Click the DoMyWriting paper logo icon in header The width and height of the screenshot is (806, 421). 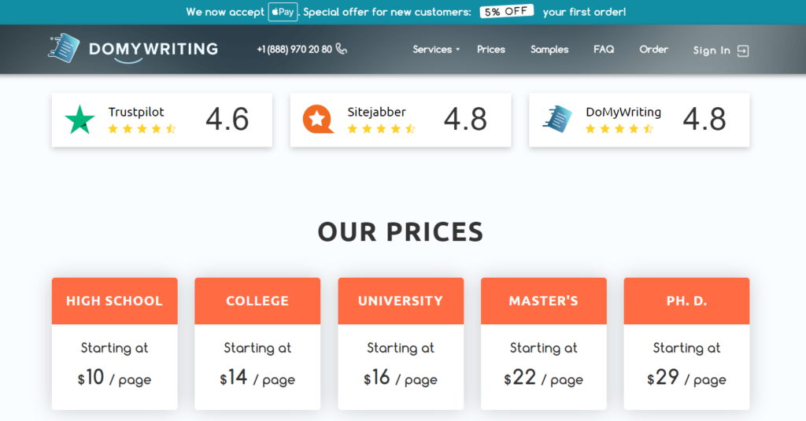(65, 48)
